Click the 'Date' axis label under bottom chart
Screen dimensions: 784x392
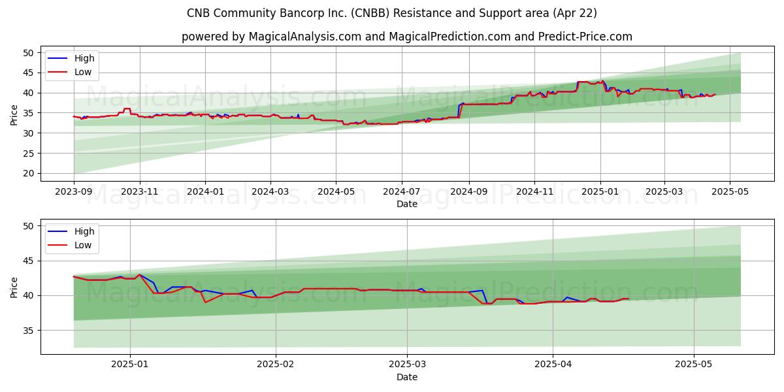tap(407, 377)
